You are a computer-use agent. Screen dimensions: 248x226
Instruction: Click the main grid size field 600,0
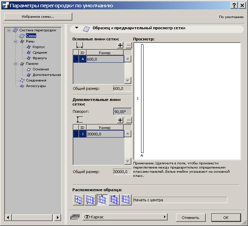click(105, 59)
